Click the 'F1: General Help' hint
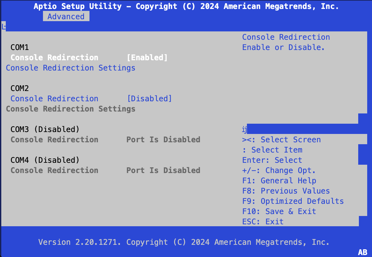Screen dimensions: 372x257 click(x=279, y=181)
